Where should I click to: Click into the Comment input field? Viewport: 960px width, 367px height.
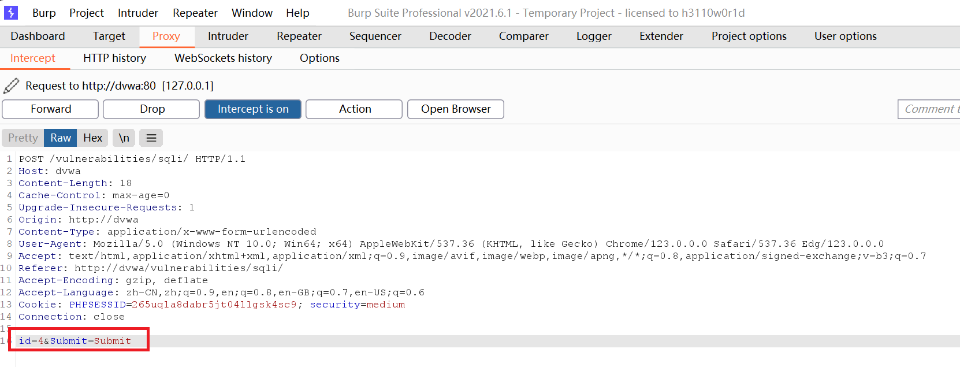[929, 109]
